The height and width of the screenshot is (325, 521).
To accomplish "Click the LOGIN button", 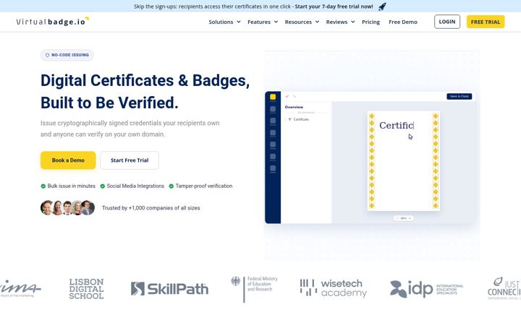I will pyautogui.click(x=447, y=22).
